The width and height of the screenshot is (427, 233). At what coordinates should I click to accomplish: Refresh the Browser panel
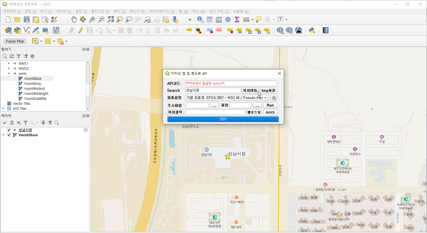click(x=12, y=56)
